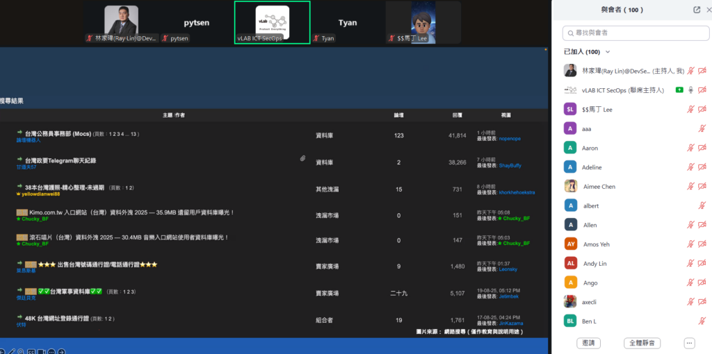Click Aimee Chen's profile avatar

click(x=570, y=186)
